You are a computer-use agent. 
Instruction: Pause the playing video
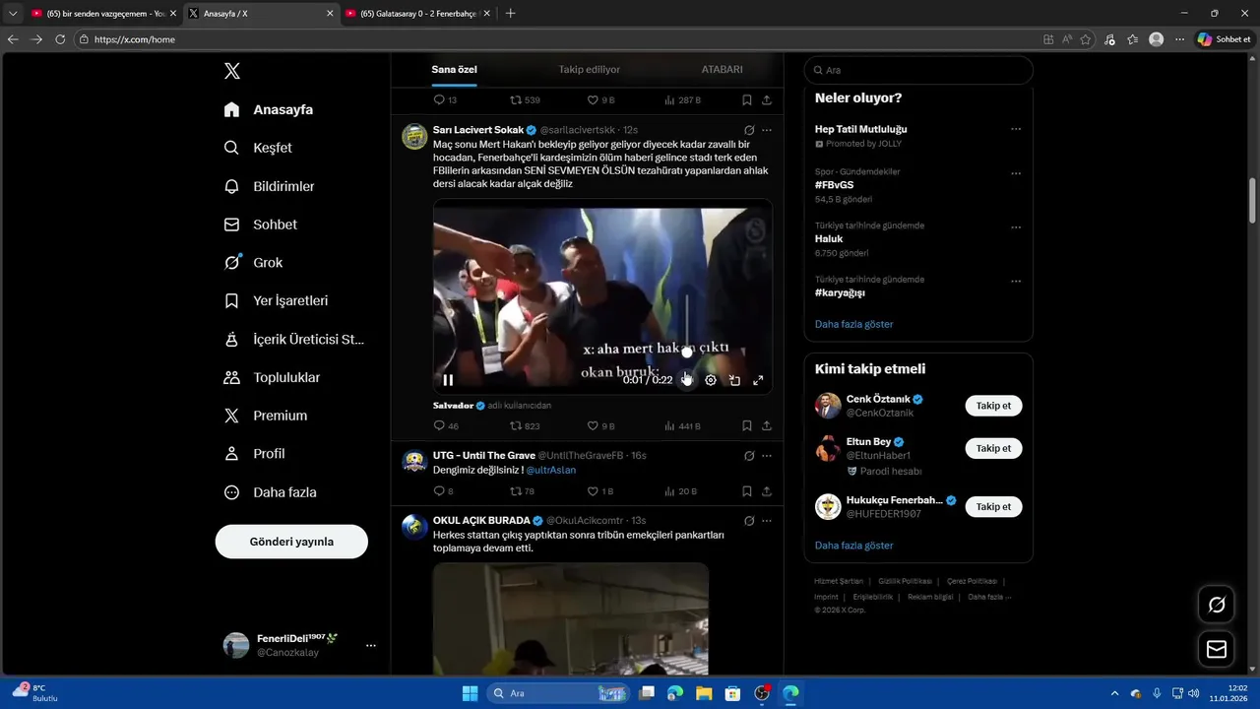(x=448, y=380)
